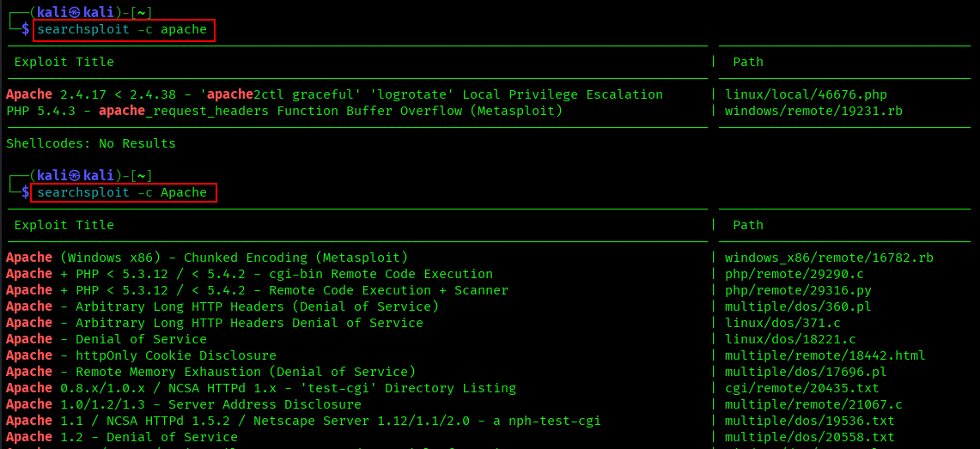Select the plain 'Apache - Denial of Service' row

[107, 339]
